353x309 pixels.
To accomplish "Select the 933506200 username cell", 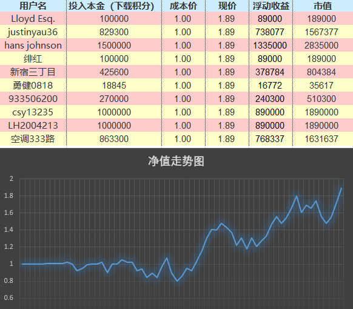I will coord(33,98).
